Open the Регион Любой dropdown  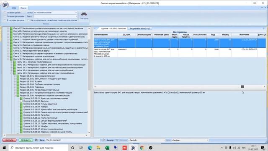pyautogui.click(x=164, y=140)
